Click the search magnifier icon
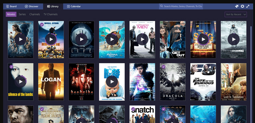The width and height of the screenshot is (255, 123). [x=162, y=6]
